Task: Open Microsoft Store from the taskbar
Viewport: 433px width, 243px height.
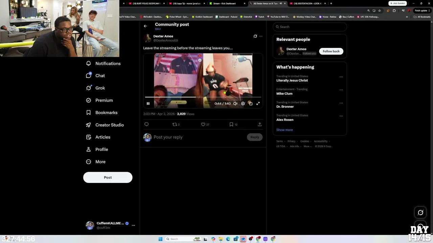Action: tap(235, 239)
